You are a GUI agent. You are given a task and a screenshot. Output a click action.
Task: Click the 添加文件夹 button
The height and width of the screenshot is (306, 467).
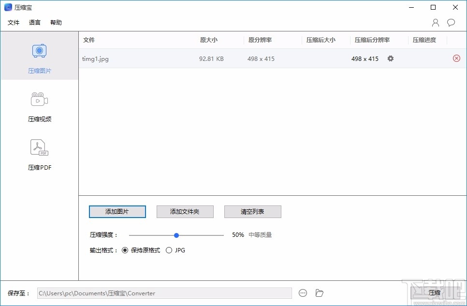(x=185, y=211)
